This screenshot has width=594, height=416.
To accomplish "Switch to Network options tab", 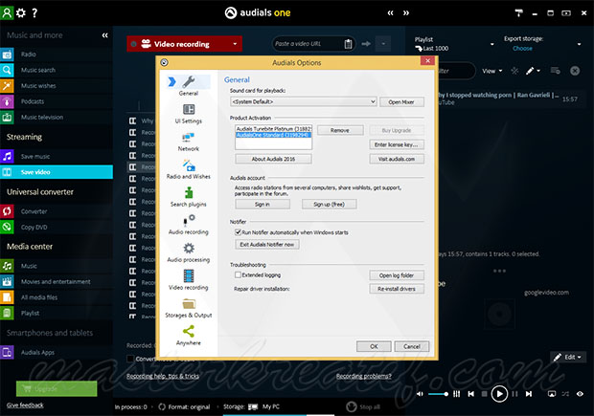I will coord(189,142).
